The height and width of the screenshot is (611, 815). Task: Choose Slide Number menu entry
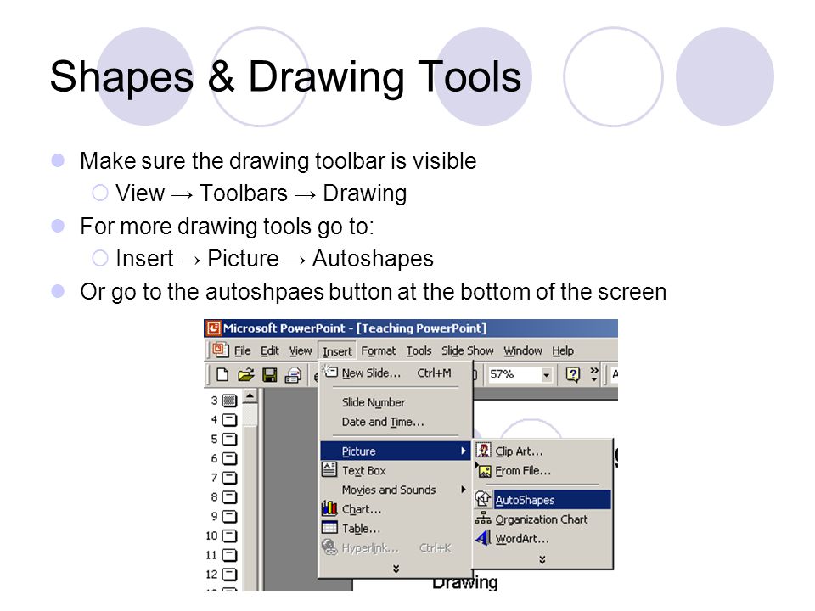[x=395, y=402]
